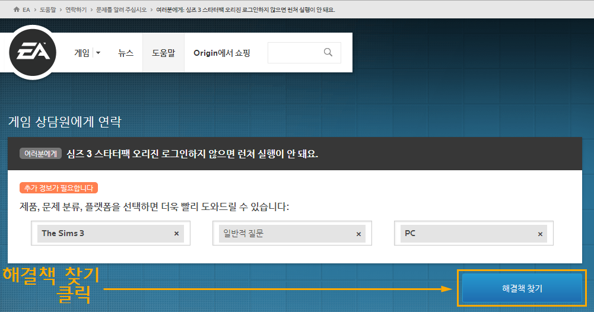This screenshot has height=312, width=594.
Task: Click the EA round logo
Action: coord(33,53)
